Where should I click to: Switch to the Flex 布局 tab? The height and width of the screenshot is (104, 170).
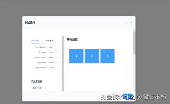[x=35, y=41]
